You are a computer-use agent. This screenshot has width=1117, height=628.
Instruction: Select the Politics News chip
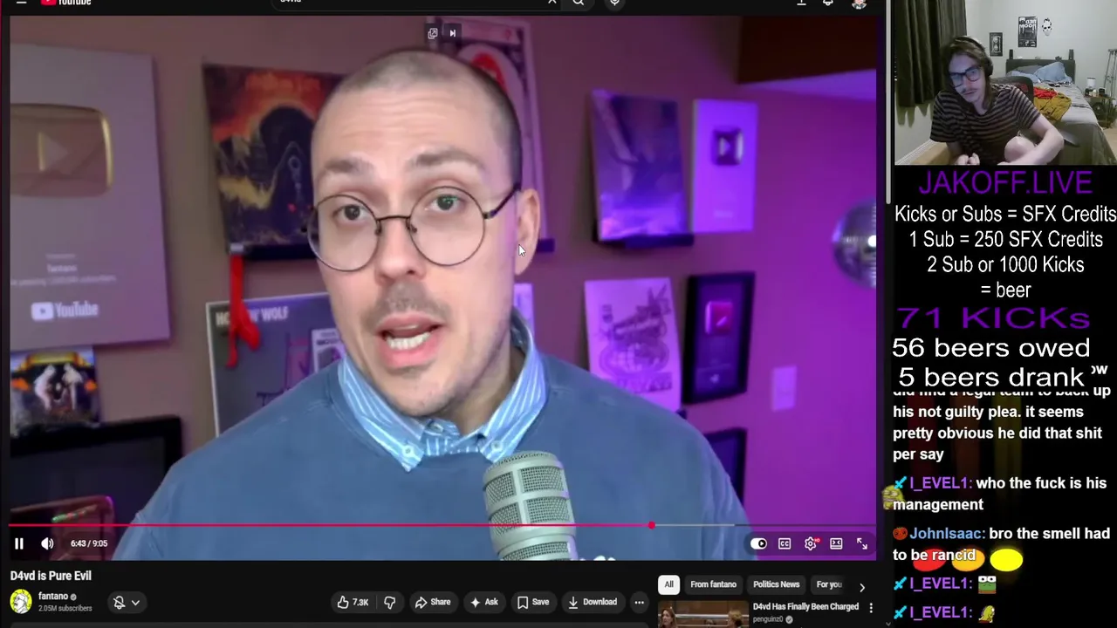(x=776, y=584)
